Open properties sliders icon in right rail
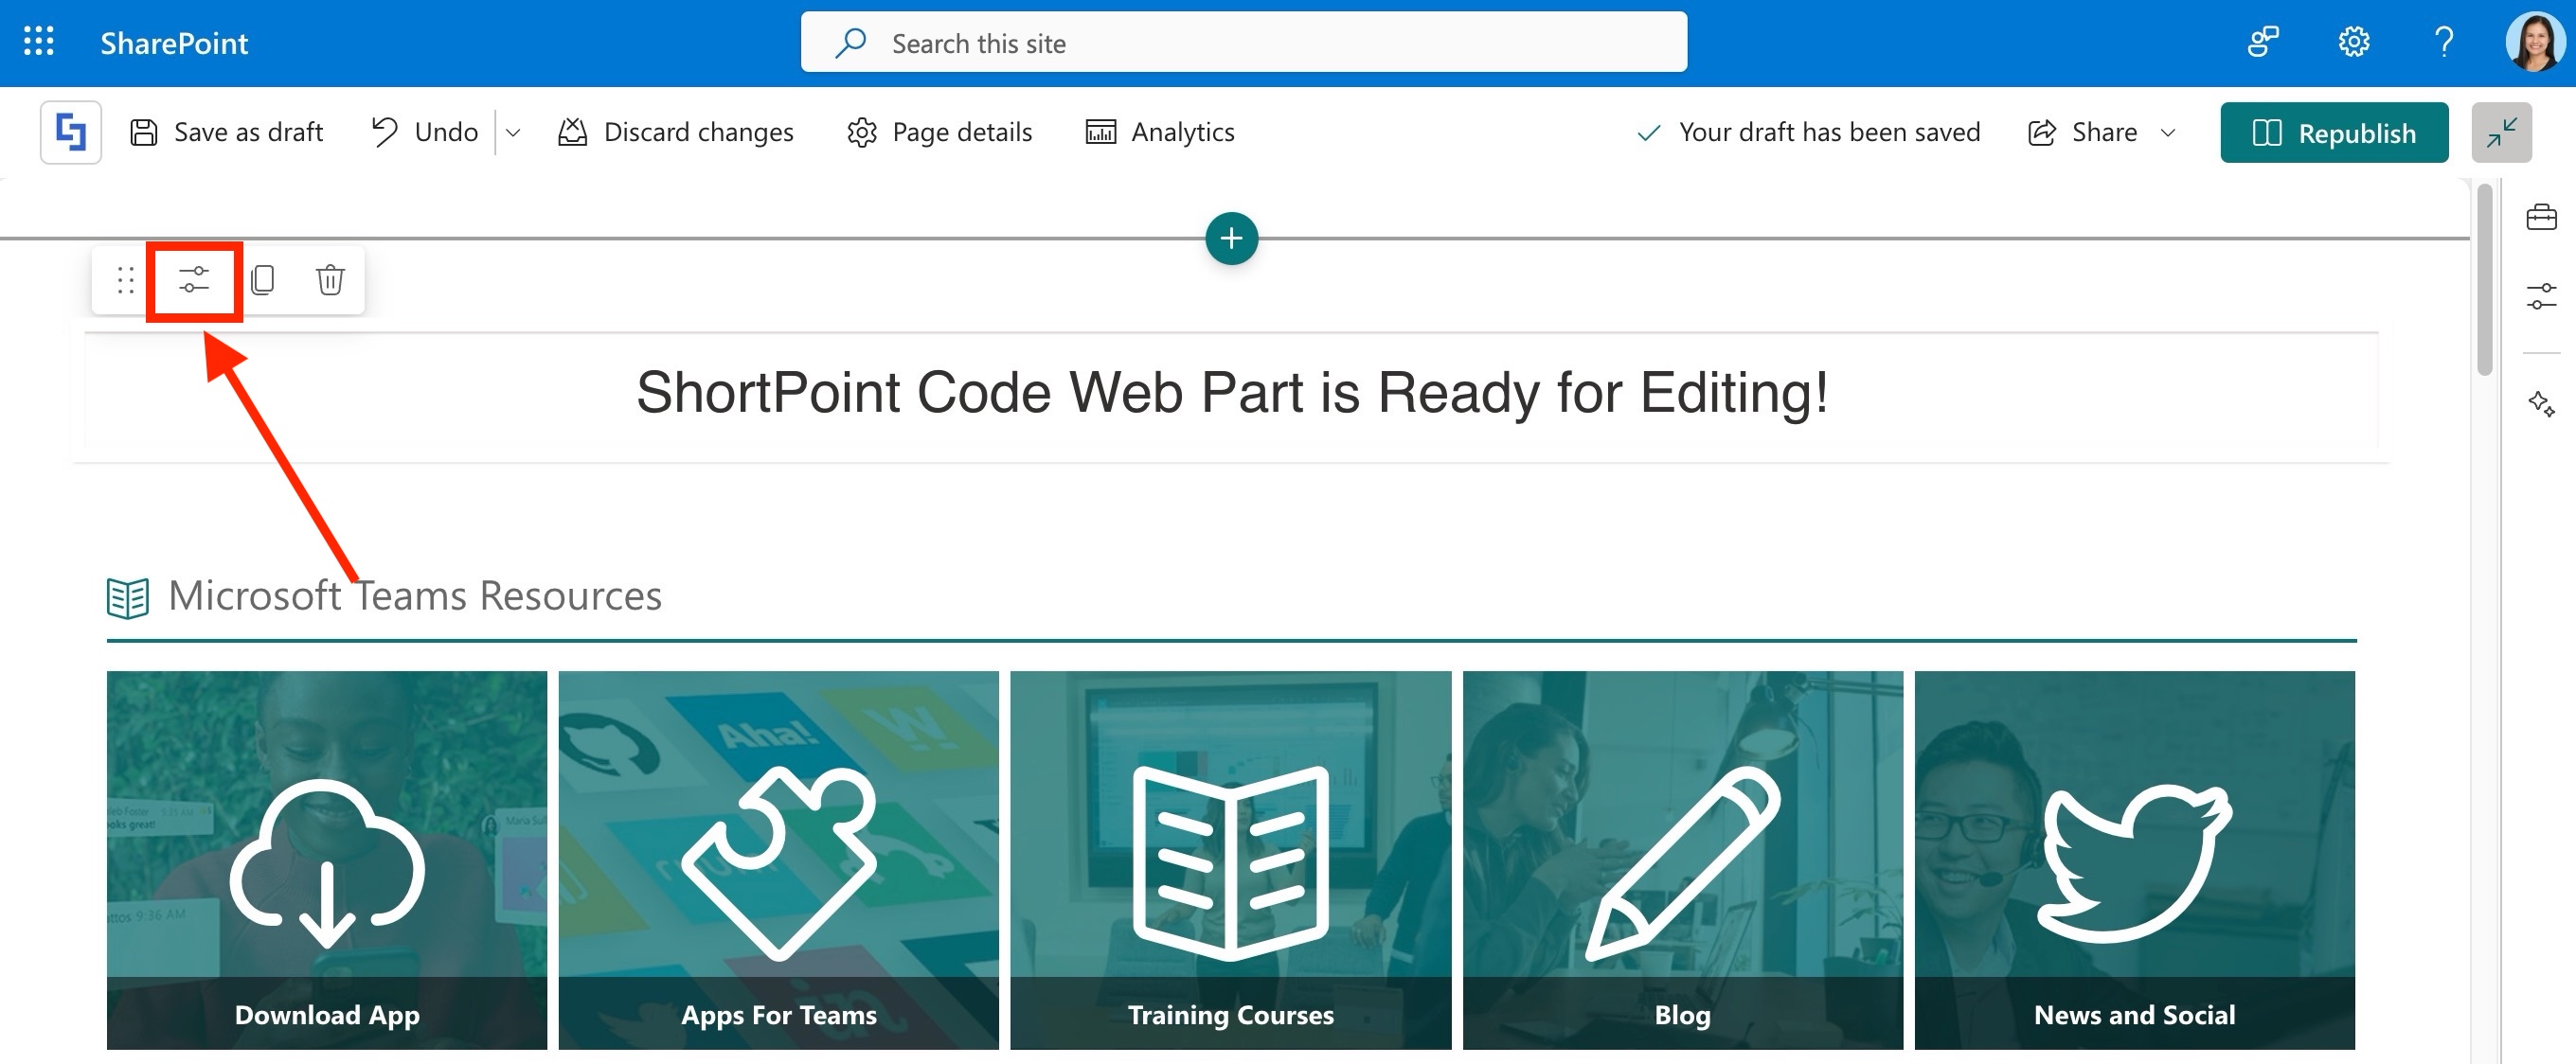Screen dimensions: 2576x1064 click(2540, 297)
